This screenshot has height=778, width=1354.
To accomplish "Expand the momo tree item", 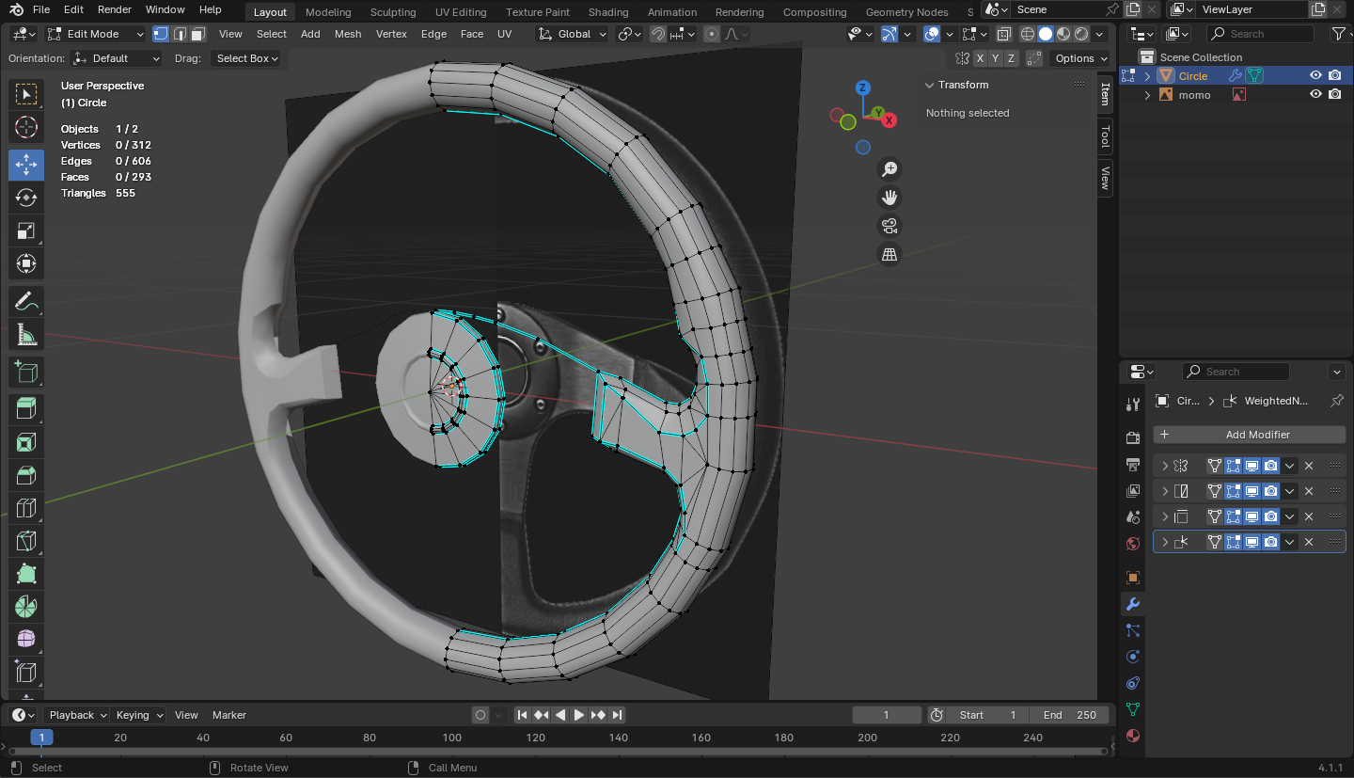I will pos(1147,95).
